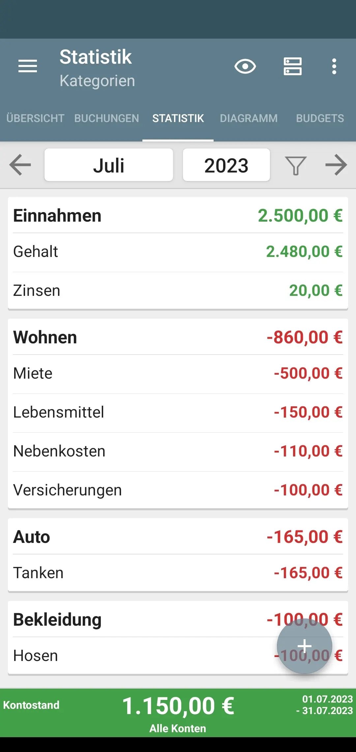
Task: Open the filter funnel icon
Action: click(x=296, y=165)
